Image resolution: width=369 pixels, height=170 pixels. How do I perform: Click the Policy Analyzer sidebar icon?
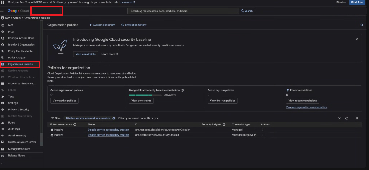[x=2, y=58]
